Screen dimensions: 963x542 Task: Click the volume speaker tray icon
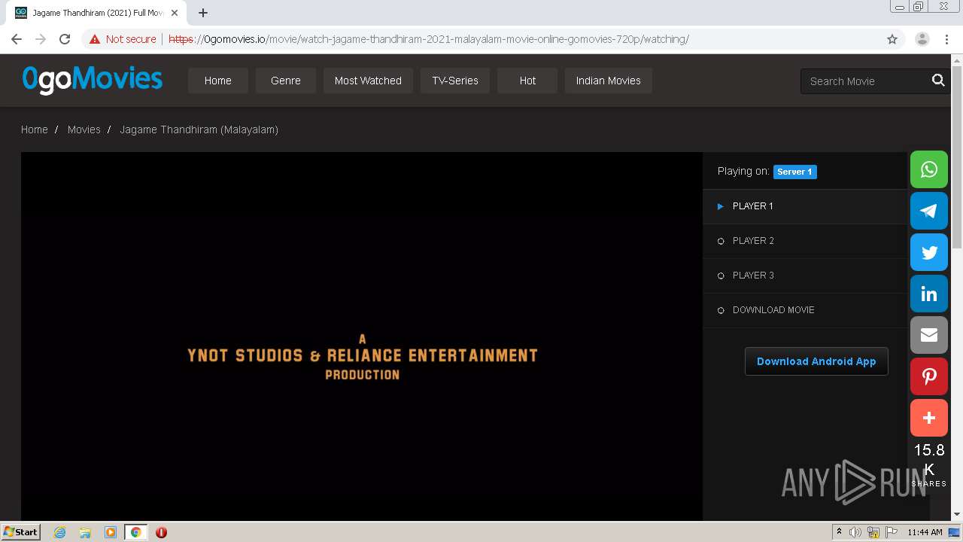click(855, 532)
